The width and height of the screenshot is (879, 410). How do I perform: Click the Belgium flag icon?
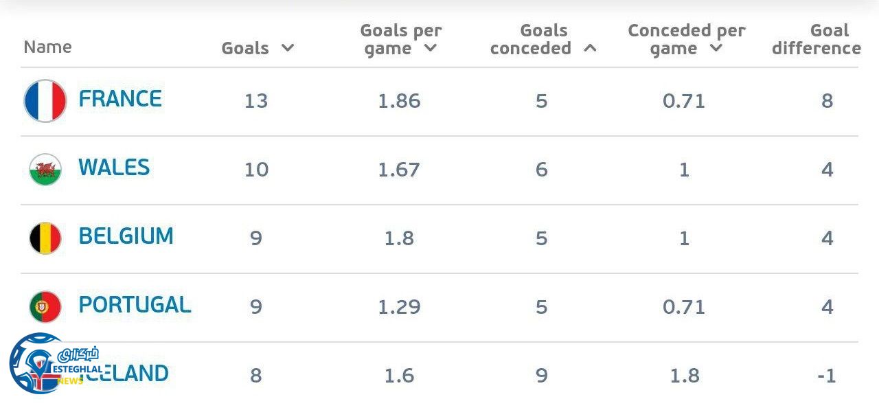[45, 238]
